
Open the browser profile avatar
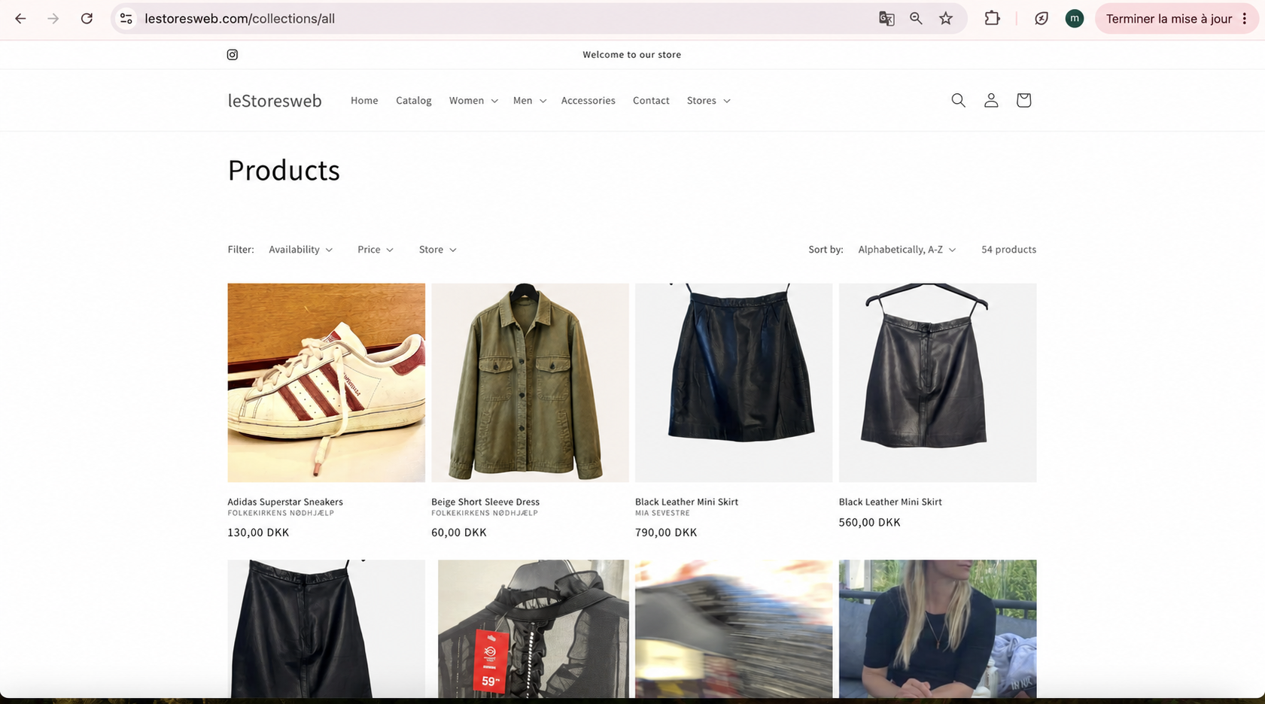(1075, 19)
